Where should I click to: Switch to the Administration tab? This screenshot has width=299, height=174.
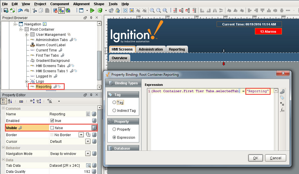pyautogui.click(x=151, y=49)
